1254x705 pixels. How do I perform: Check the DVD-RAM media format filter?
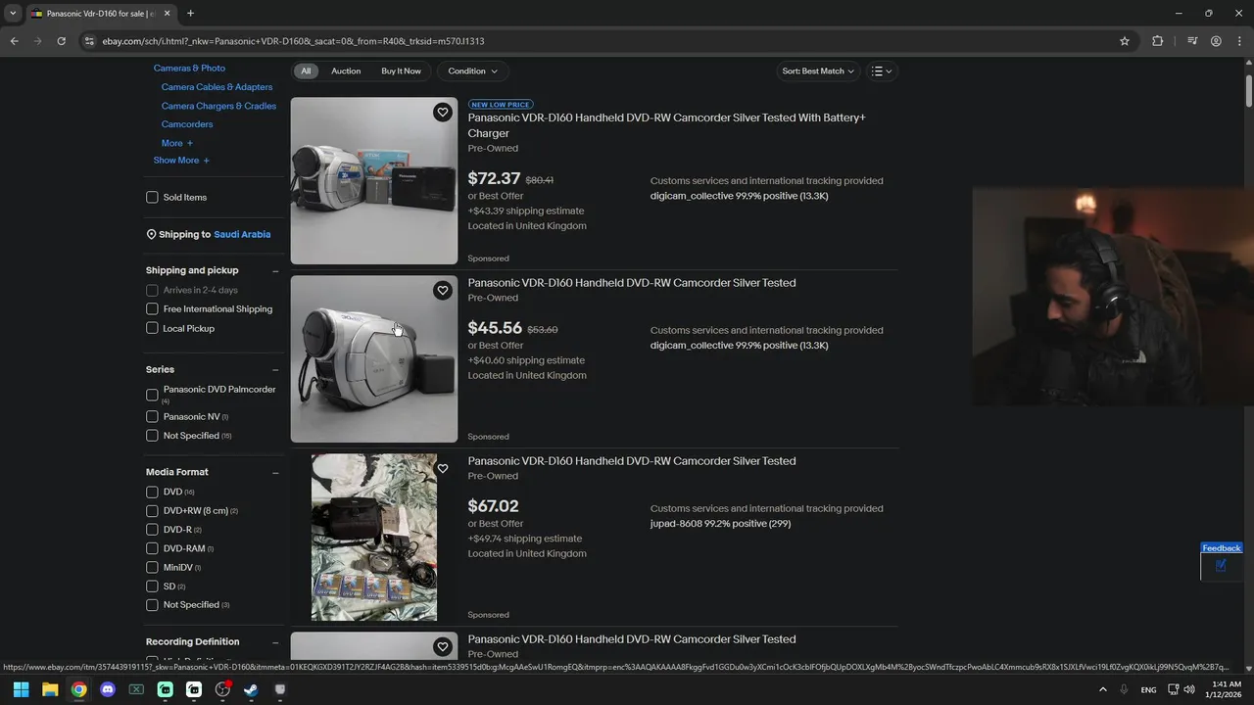152,548
